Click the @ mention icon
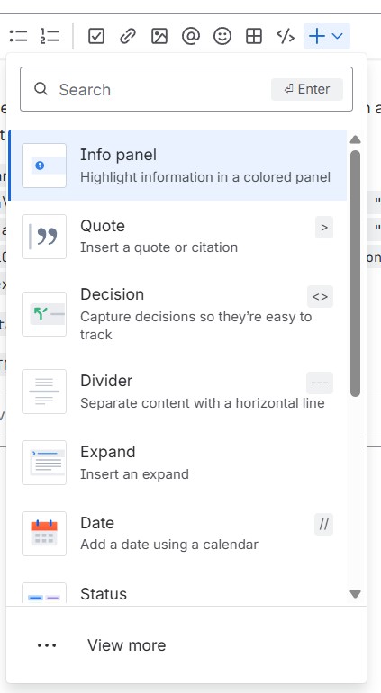The width and height of the screenshot is (381, 693). (191, 36)
